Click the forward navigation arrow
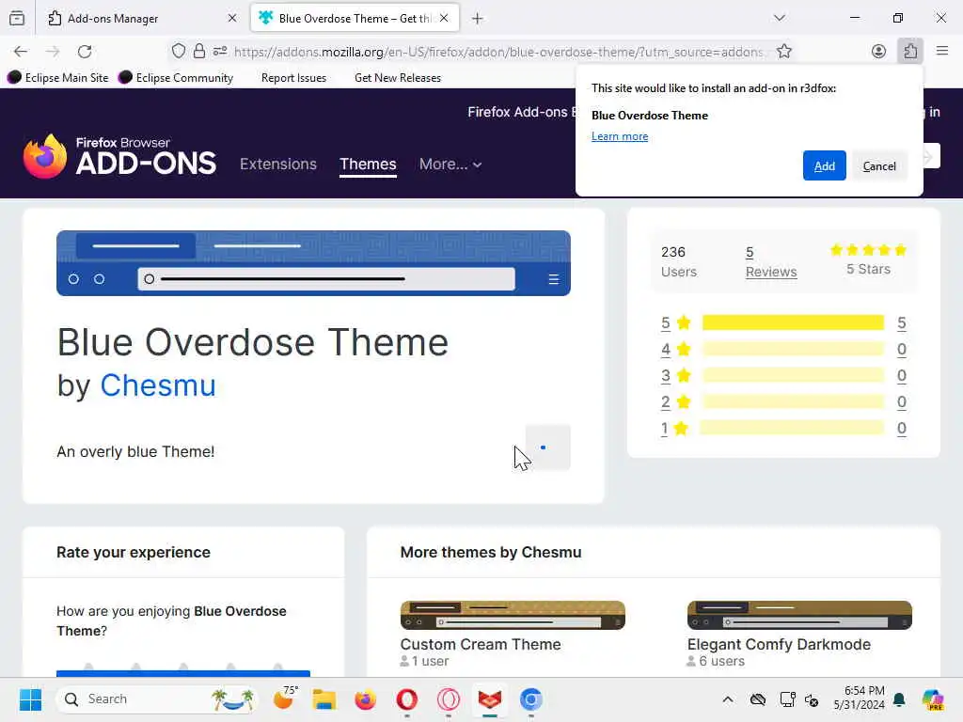Image resolution: width=963 pixels, height=722 pixels. (x=53, y=52)
